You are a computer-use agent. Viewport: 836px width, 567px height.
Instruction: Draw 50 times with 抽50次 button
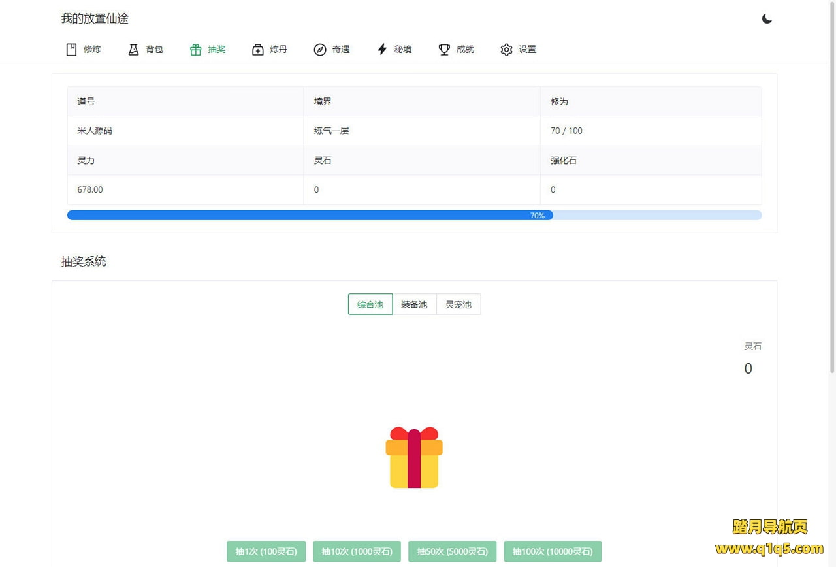click(452, 551)
